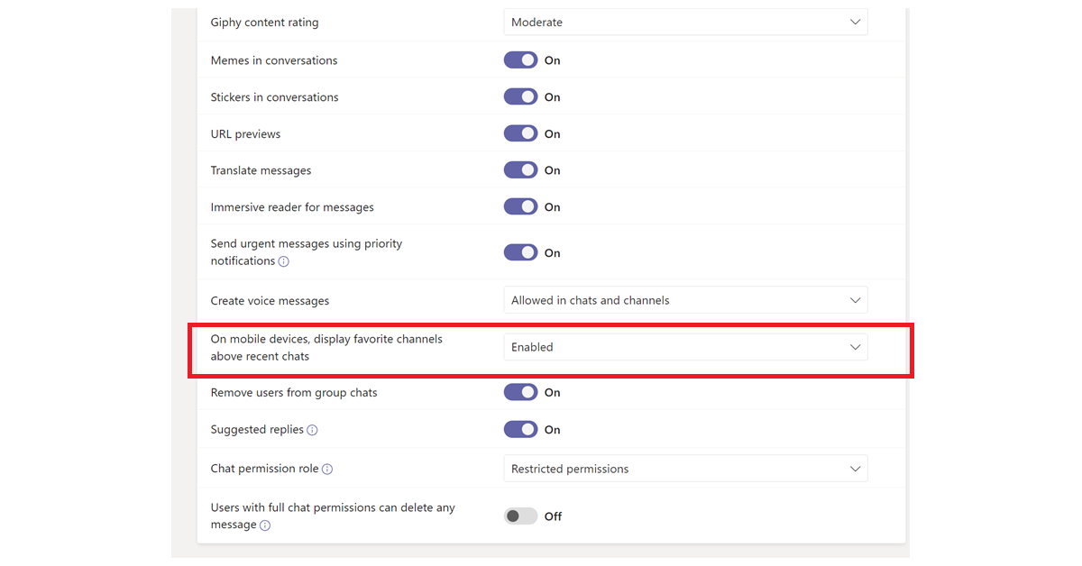Click info icon next to Suggested replies
The height and width of the screenshot is (566, 1082).
click(x=312, y=431)
